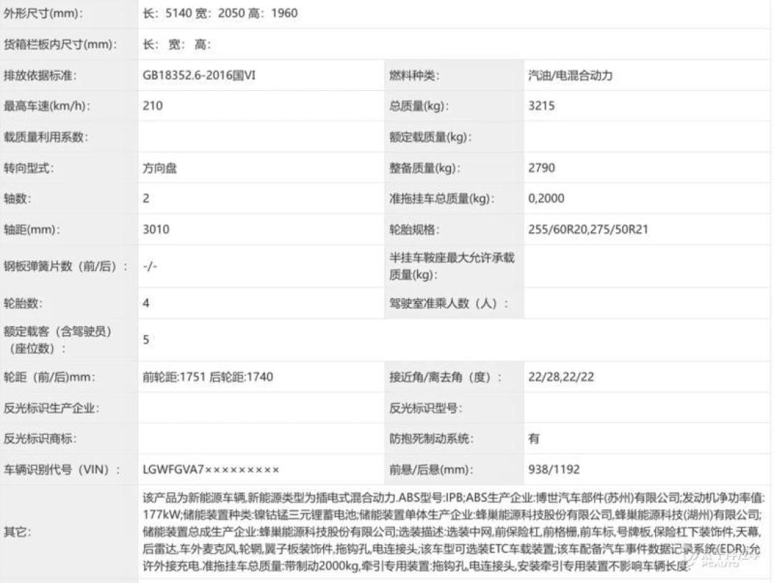Select angle value 22/28,22/22
774x583 pixels.
pos(561,377)
